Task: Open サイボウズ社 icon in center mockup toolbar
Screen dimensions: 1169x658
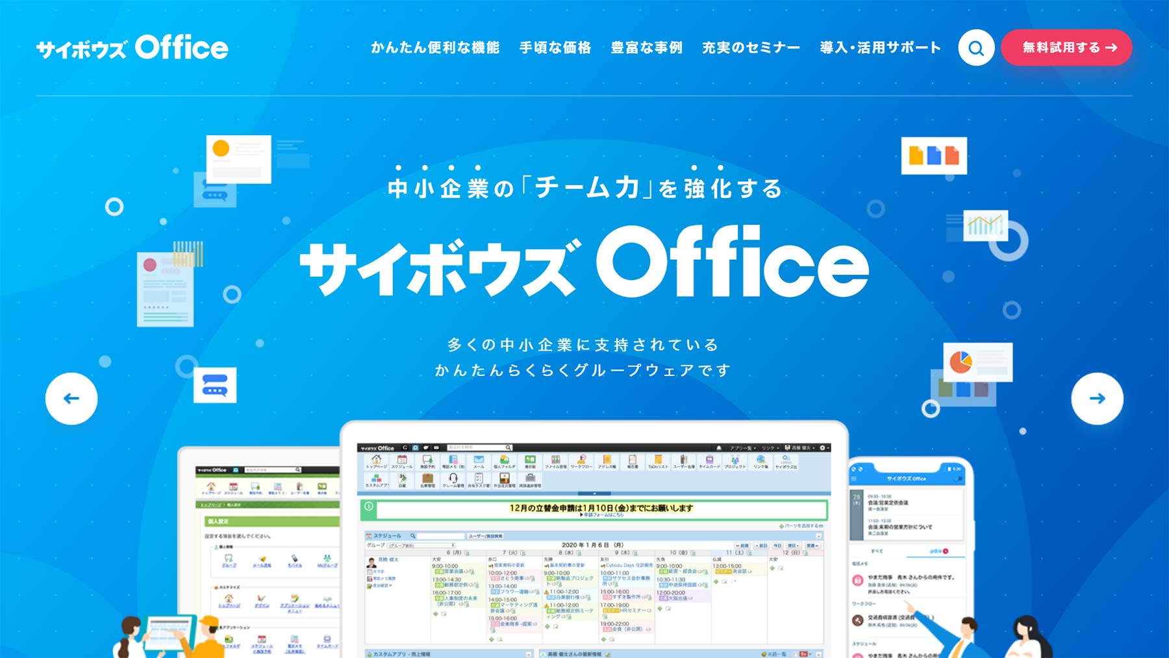Action: pos(786,461)
